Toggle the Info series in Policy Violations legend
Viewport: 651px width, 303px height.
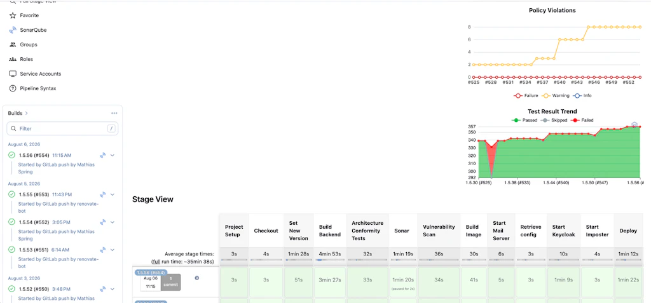click(582, 95)
